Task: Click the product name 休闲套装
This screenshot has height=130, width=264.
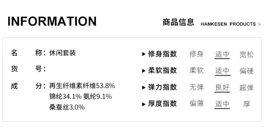Action: 62,53
